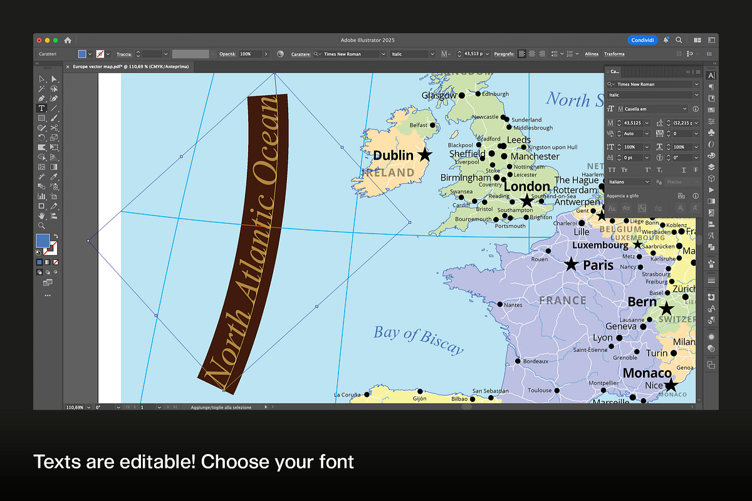Open the Trasforma link in control bar
Screen dimensions: 752x501
click(614, 54)
